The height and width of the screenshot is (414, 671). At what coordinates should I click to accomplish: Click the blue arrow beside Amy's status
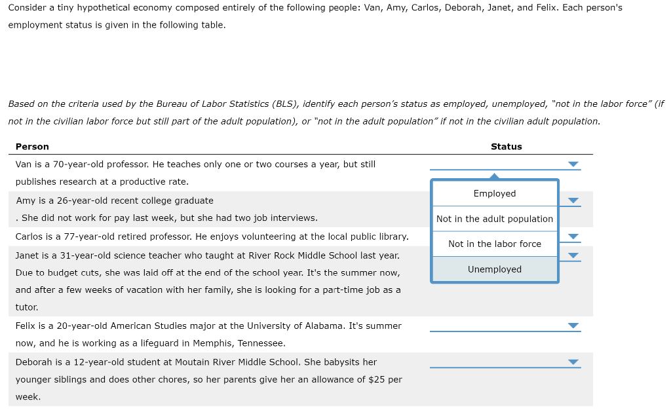point(574,200)
